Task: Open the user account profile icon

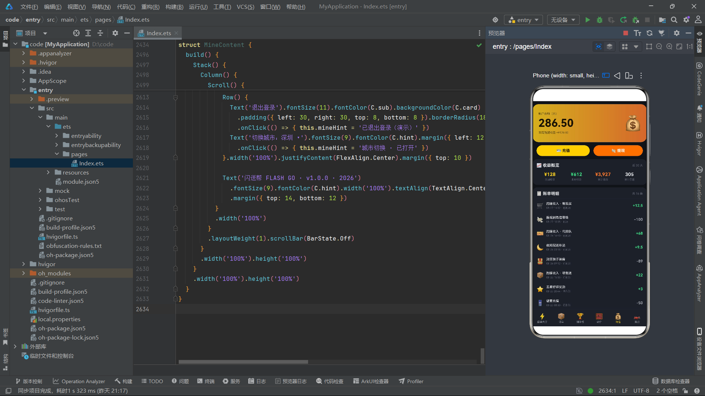Action: click(698, 20)
